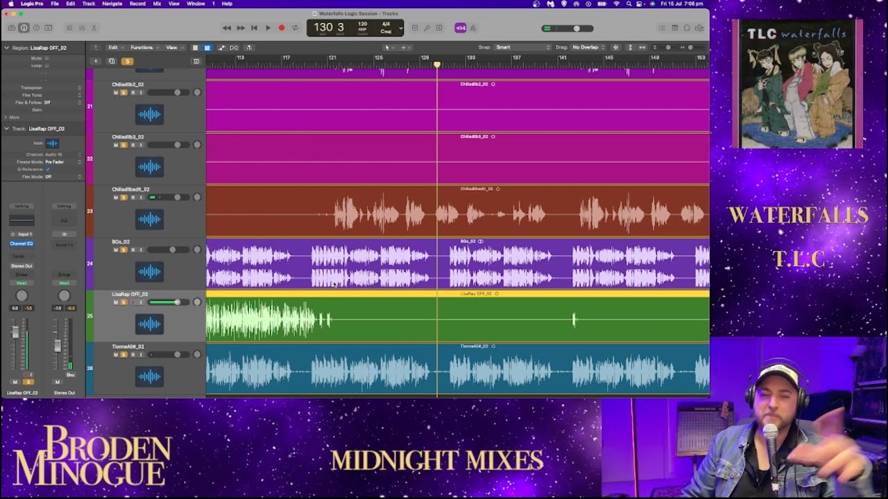This screenshot has width=888, height=499.
Task: Toggle Cycle mode button
Action: coord(295,28)
